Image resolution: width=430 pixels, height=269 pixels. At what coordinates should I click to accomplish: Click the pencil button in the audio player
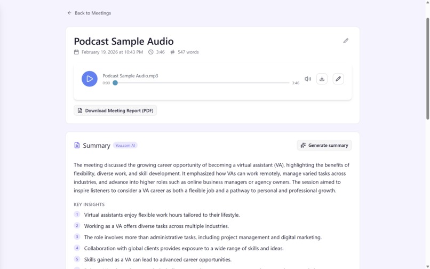(x=338, y=79)
